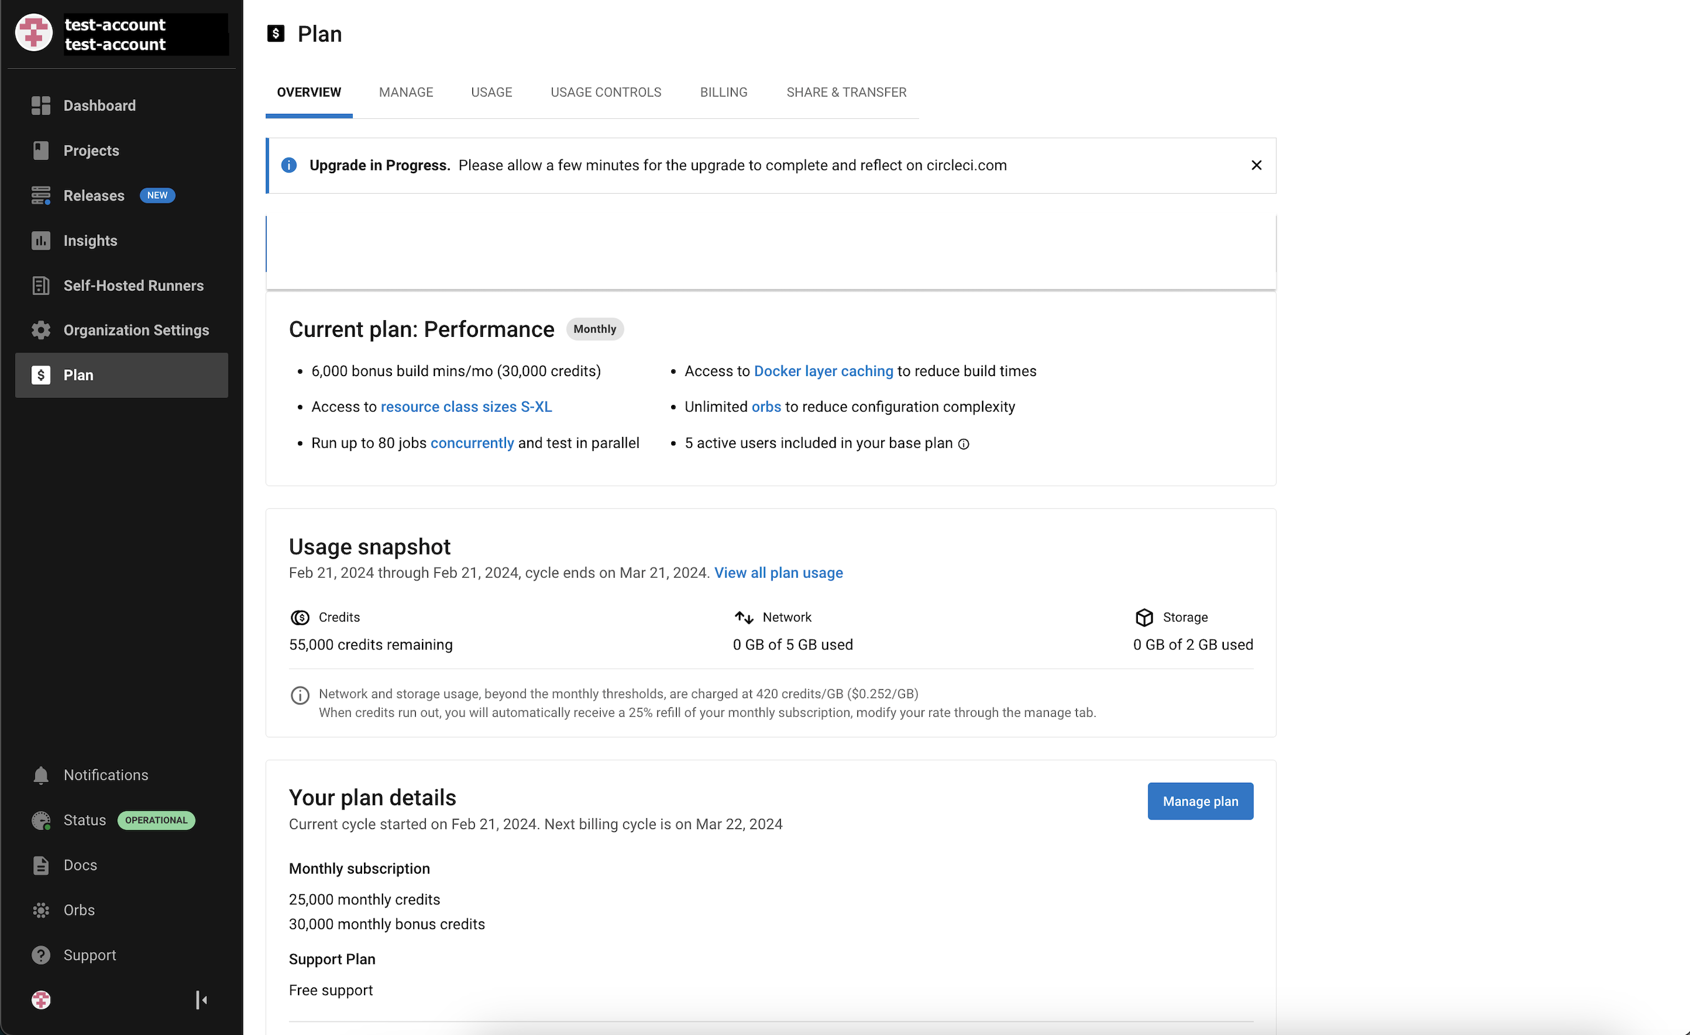The width and height of the screenshot is (1690, 1035).
Task: Click the Insights chart icon
Action: (x=41, y=240)
